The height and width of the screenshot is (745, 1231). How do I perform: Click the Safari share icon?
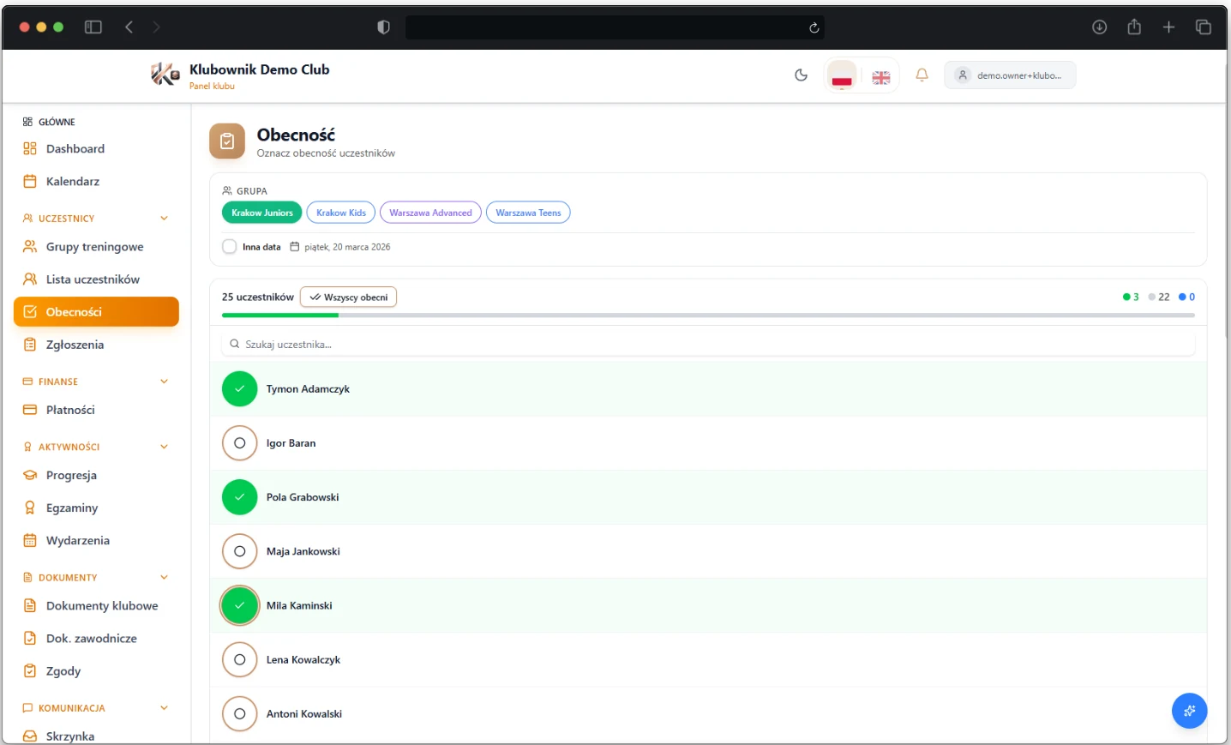point(1134,27)
